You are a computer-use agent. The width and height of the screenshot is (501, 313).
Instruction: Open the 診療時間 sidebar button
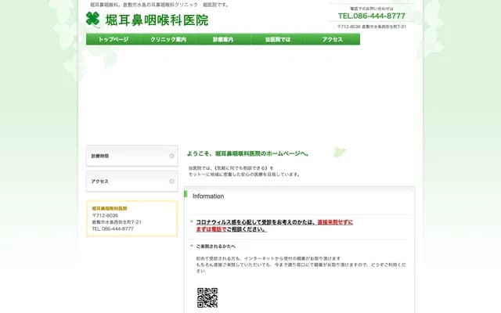click(x=132, y=156)
